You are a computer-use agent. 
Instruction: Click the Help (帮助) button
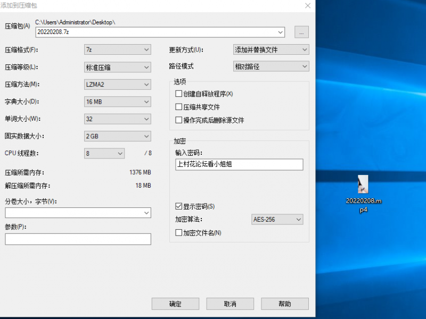[285, 304]
